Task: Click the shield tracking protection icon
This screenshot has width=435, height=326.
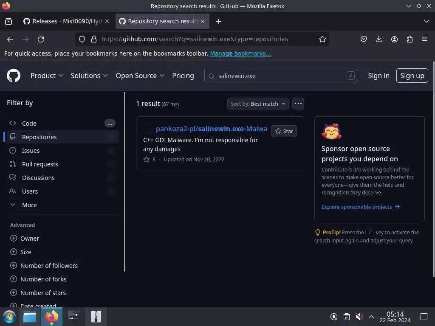Action: click(82, 39)
